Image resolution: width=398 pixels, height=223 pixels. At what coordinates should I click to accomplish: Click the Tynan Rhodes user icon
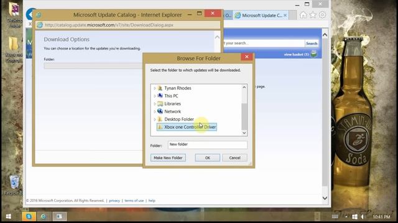click(x=160, y=88)
